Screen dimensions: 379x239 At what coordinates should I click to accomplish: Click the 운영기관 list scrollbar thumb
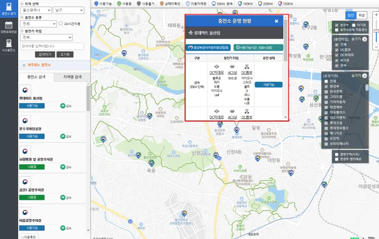coord(367,87)
